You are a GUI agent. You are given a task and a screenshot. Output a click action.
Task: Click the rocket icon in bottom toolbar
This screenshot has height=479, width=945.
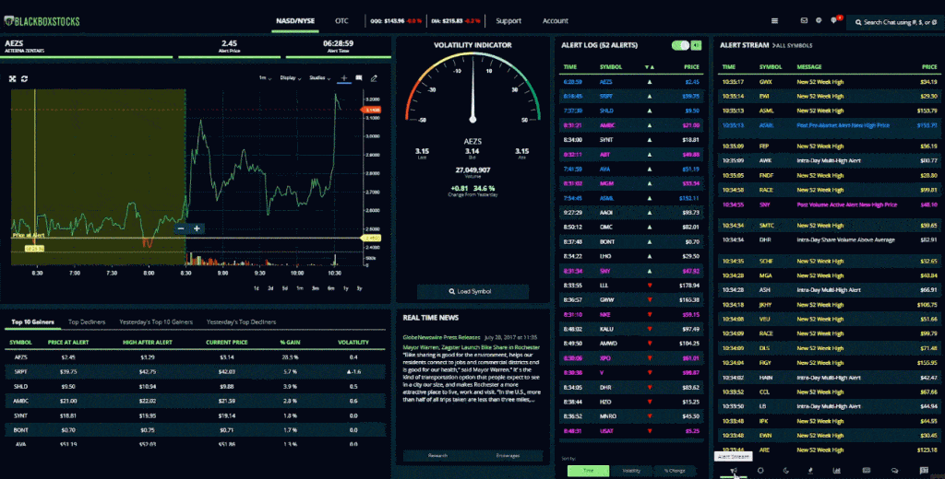point(810,471)
